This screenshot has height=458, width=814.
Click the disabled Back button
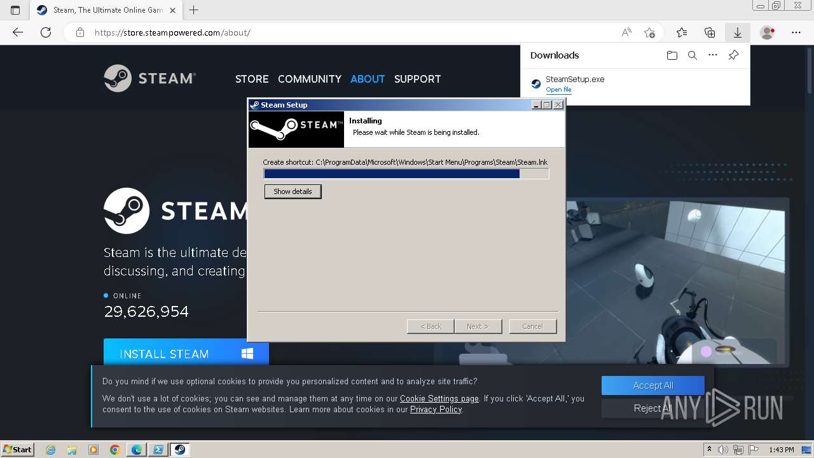431,326
